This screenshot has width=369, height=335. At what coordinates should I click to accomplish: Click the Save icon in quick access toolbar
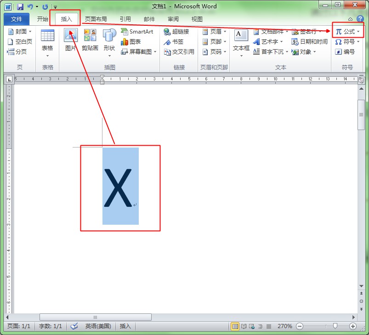pyautogui.click(x=20, y=7)
